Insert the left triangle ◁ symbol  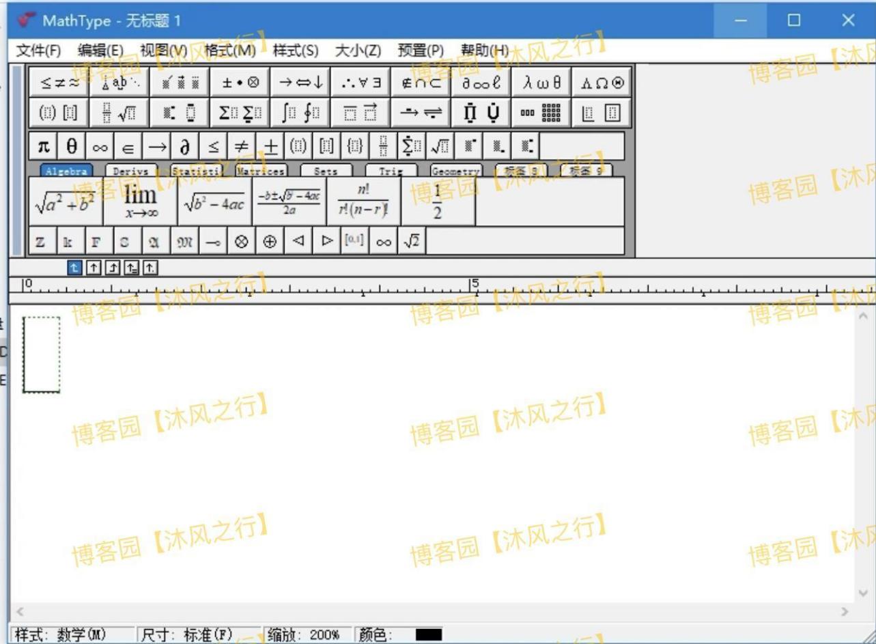298,241
